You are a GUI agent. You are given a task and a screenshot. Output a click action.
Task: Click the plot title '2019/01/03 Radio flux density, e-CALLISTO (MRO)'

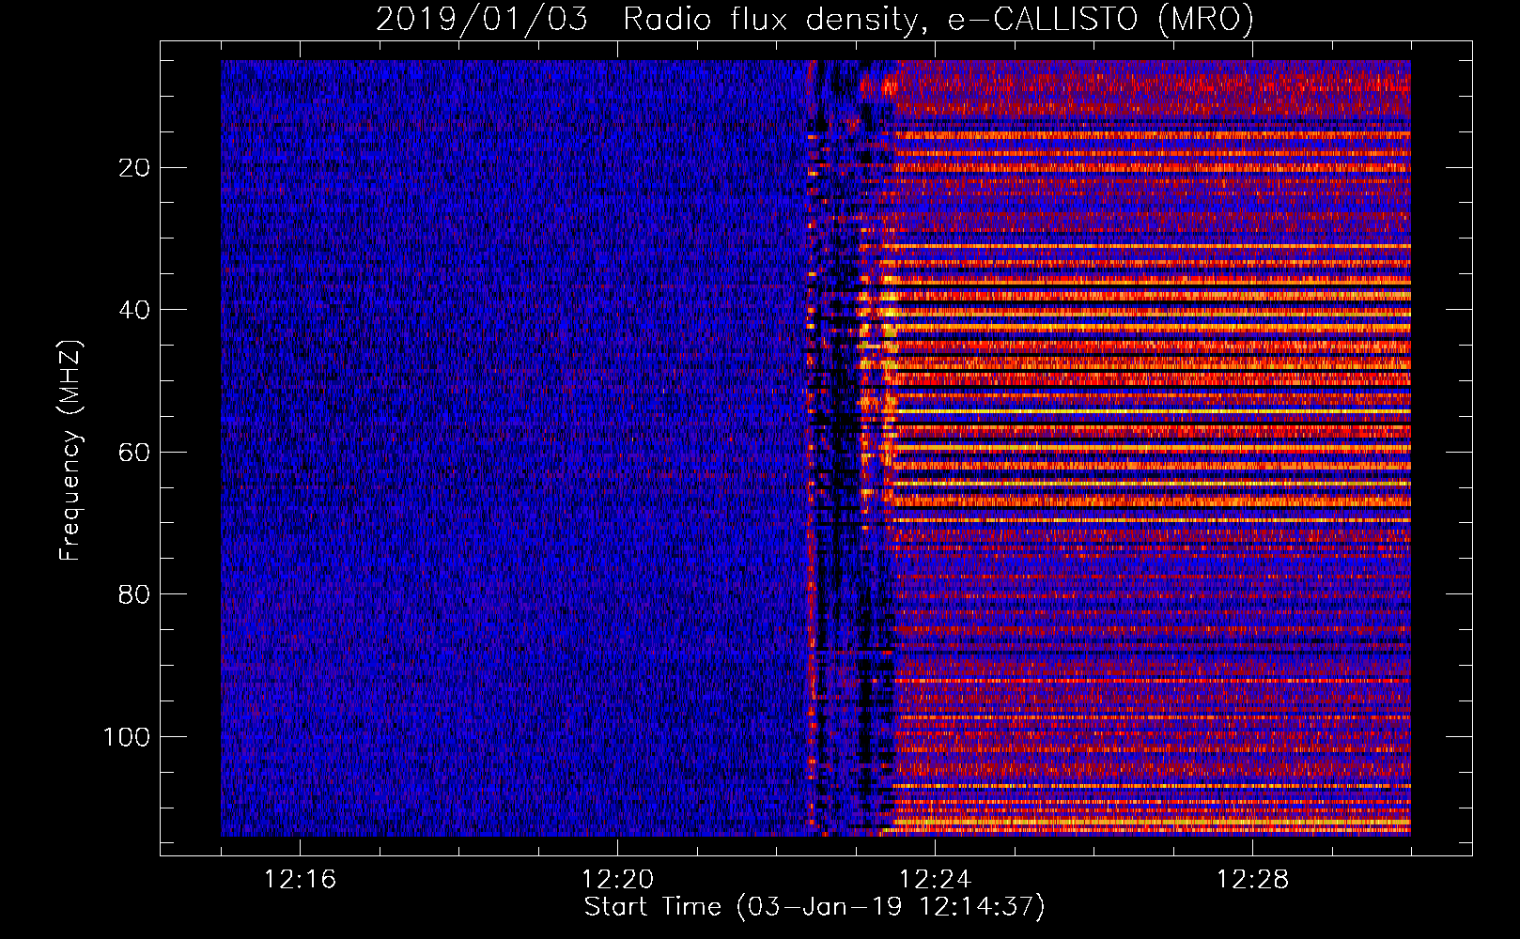tap(814, 19)
